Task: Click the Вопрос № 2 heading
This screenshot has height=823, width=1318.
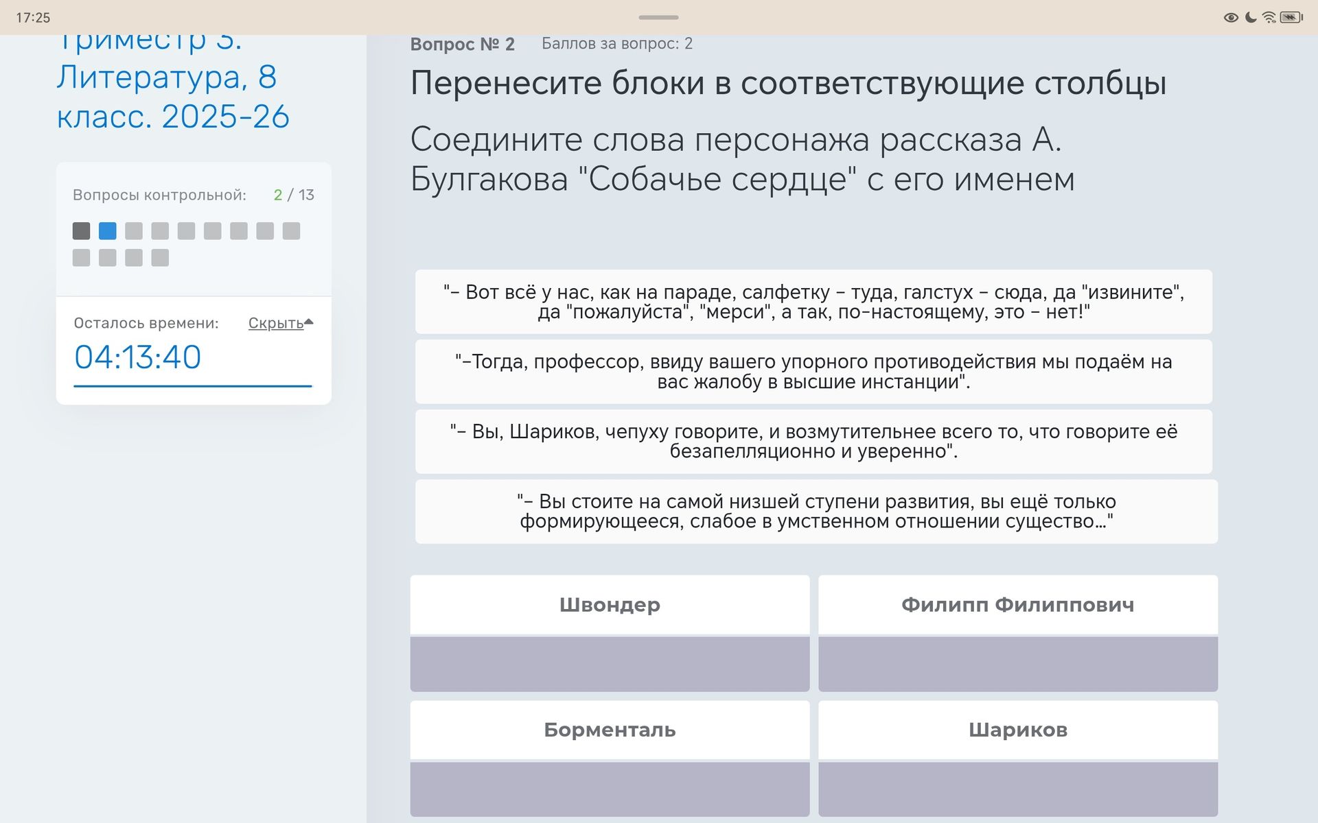Action: (463, 44)
